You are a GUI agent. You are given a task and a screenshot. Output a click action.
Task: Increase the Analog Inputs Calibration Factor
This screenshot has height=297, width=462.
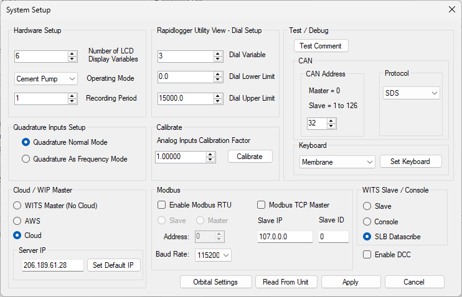pyautogui.click(x=210, y=154)
